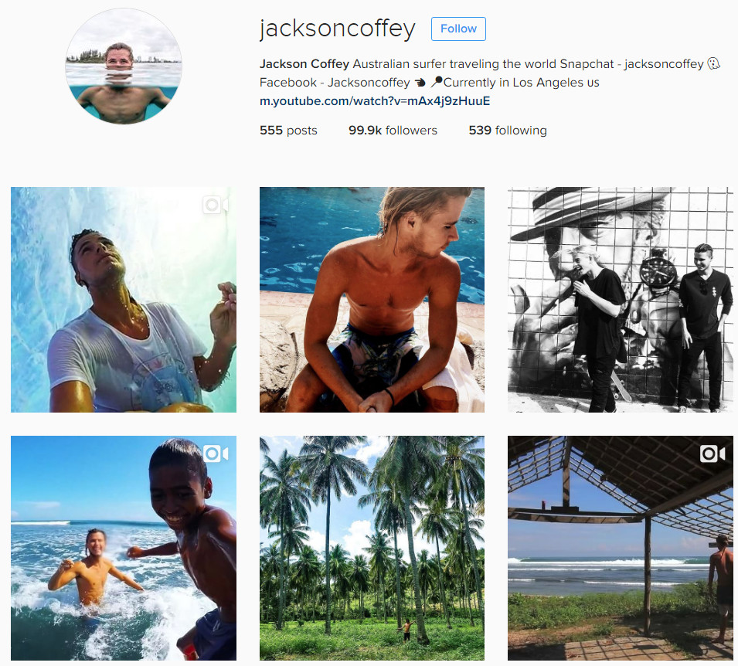Open the m.youtube.com/watch link in bio
Viewport: 738px width, 666px height.
click(x=375, y=101)
